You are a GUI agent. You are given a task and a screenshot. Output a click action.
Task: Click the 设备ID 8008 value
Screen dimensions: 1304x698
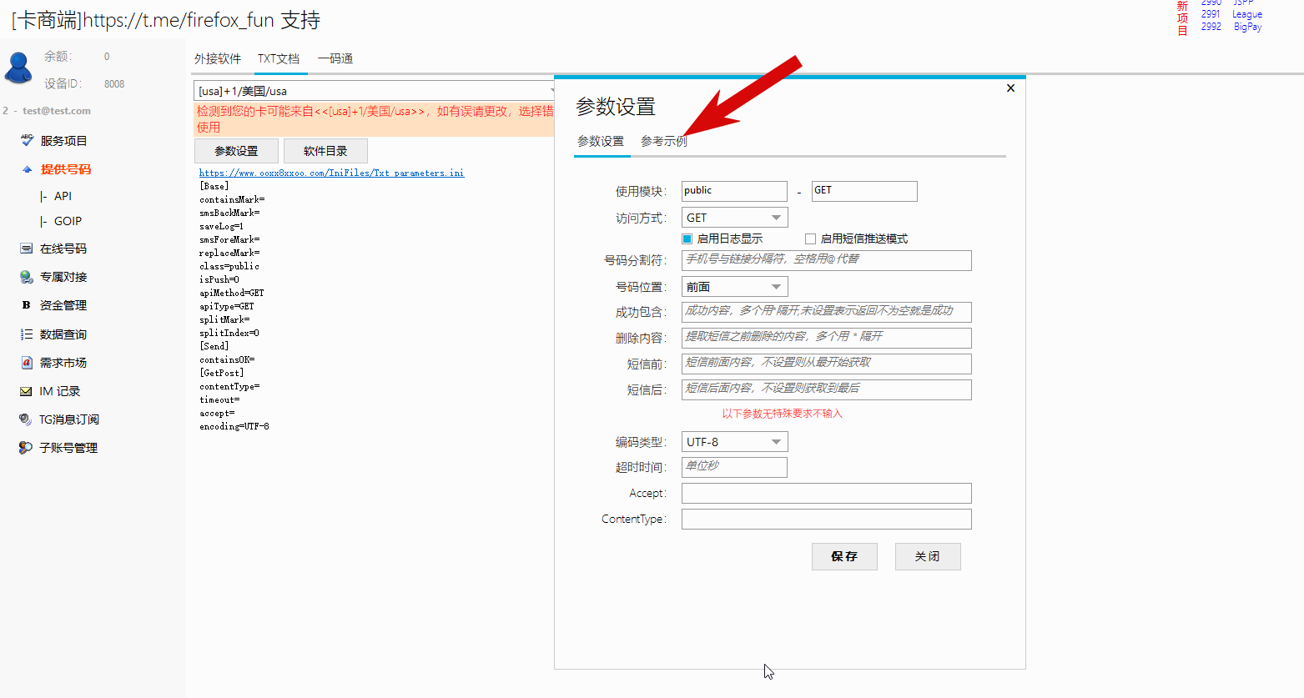tap(114, 84)
